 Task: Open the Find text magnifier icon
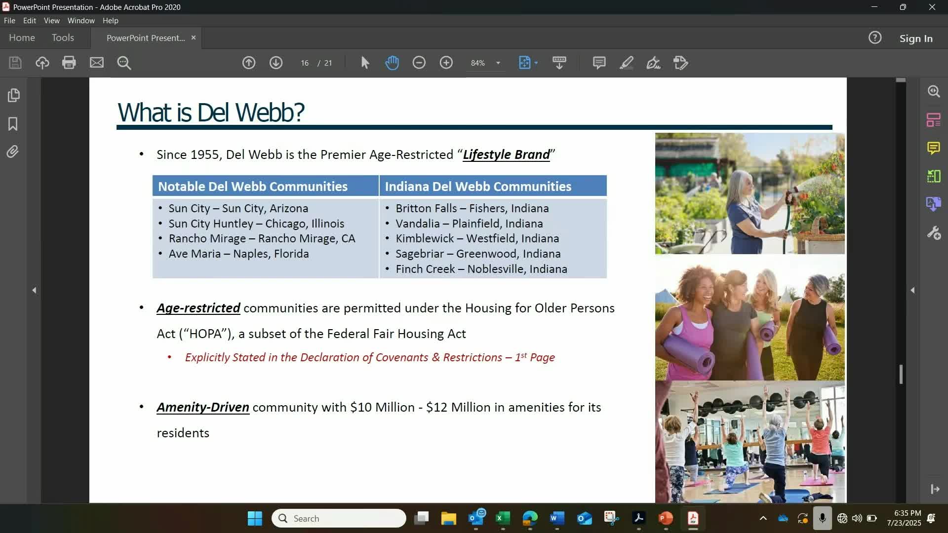[x=124, y=63]
